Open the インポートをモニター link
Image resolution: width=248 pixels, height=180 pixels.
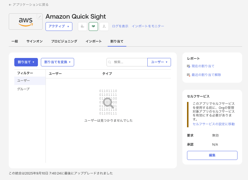click(148, 26)
